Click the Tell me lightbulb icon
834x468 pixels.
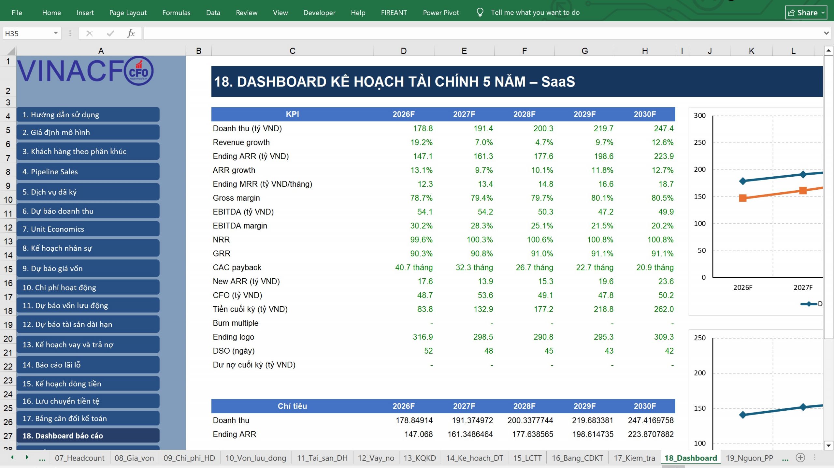(x=480, y=12)
